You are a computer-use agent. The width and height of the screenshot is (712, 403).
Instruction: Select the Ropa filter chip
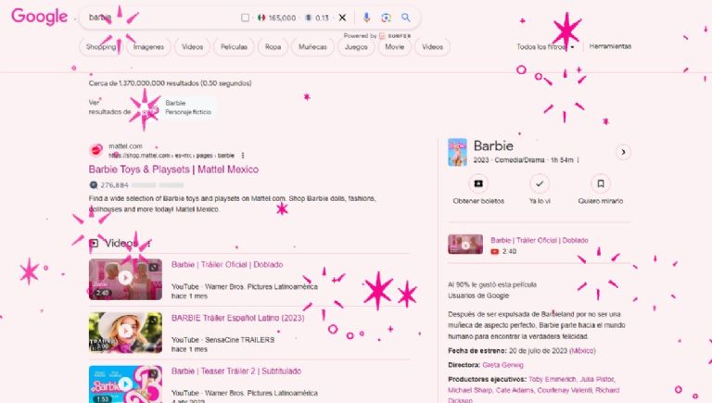tap(273, 46)
